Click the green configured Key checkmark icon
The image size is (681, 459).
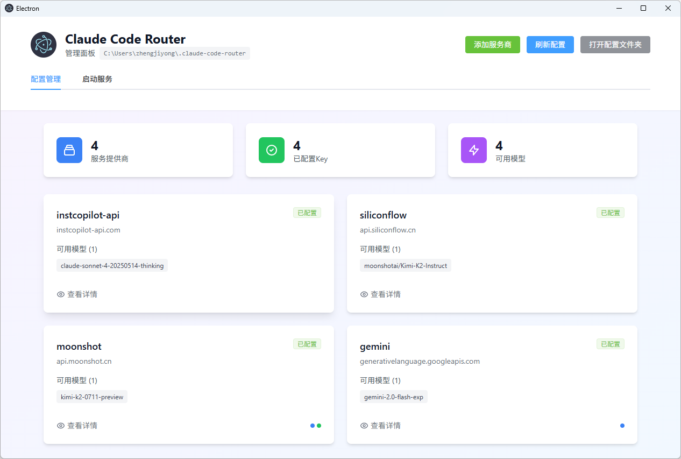[x=272, y=150]
